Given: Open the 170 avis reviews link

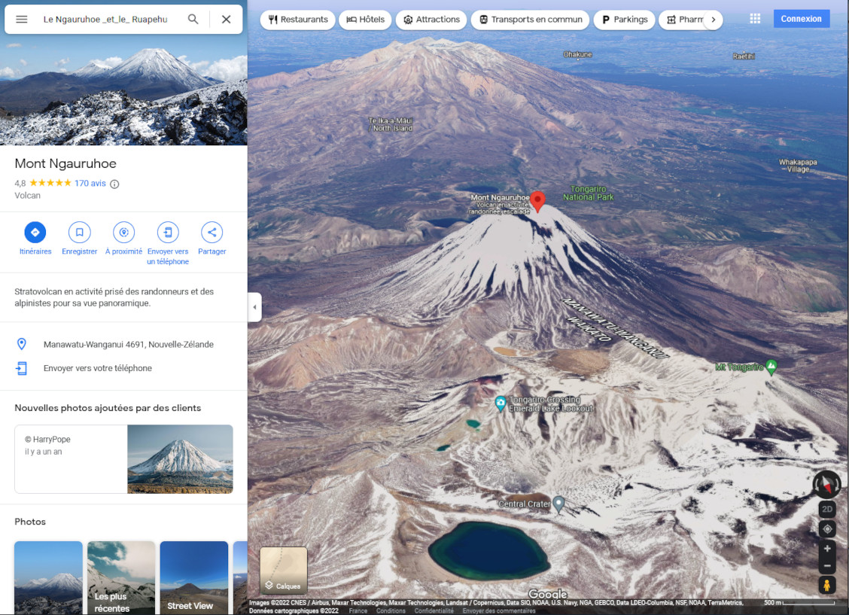Looking at the screenshot, I should tap(90, 184).
